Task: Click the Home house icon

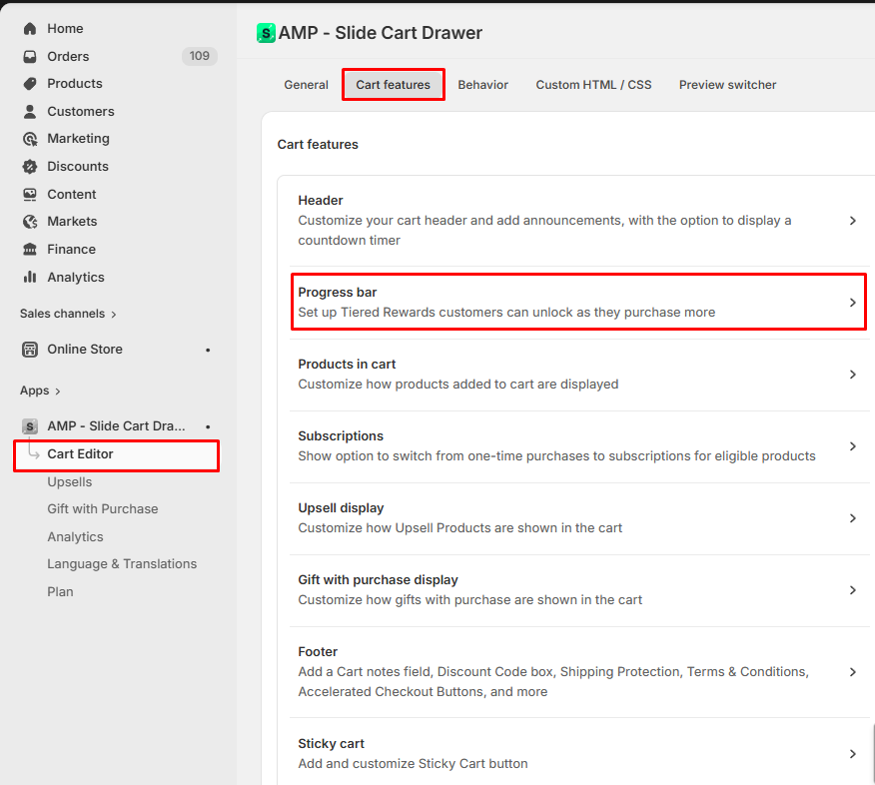Action: click(30, 28)
